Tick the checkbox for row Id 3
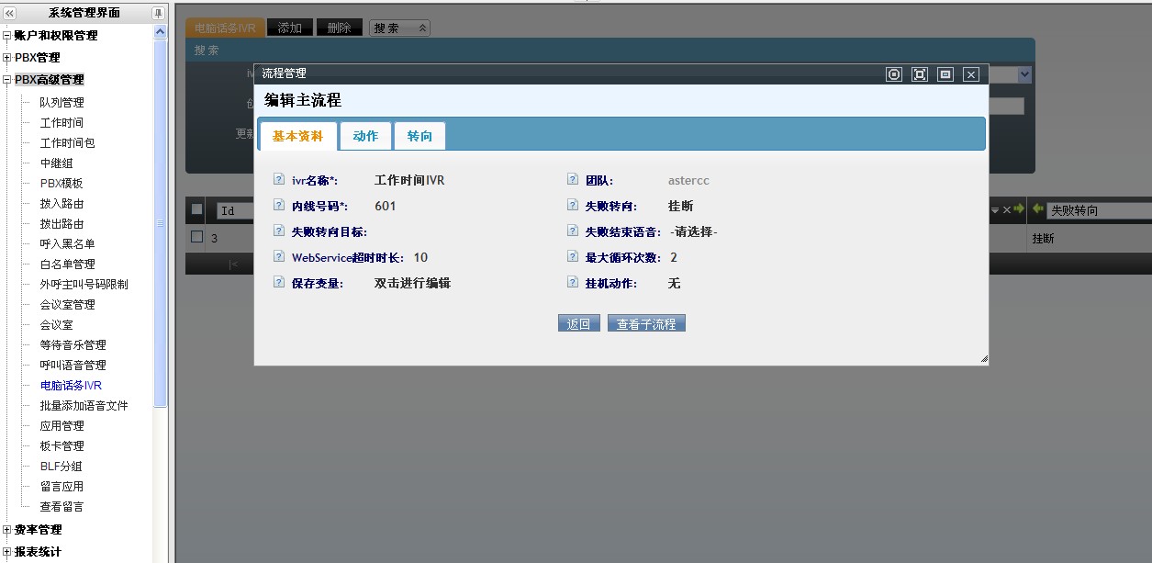1152x563 pixels. point(196,237)
